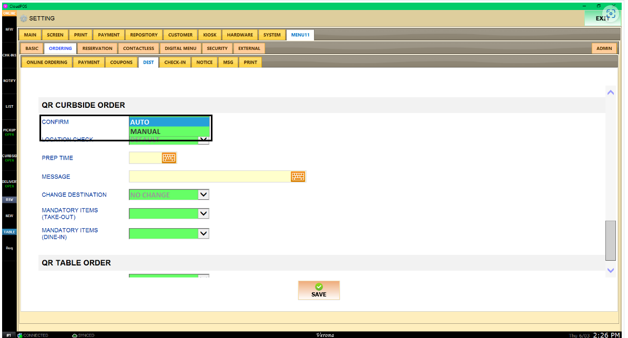Expand the Mandatory Items (Take-Out) dropdown
This screenshot has height=338, width=628.
tap(204, 213)
